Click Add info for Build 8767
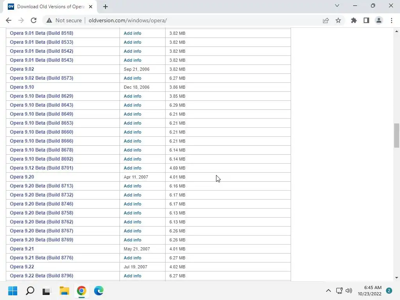Viewport: 400px width, 300px height. coord(132,231)
